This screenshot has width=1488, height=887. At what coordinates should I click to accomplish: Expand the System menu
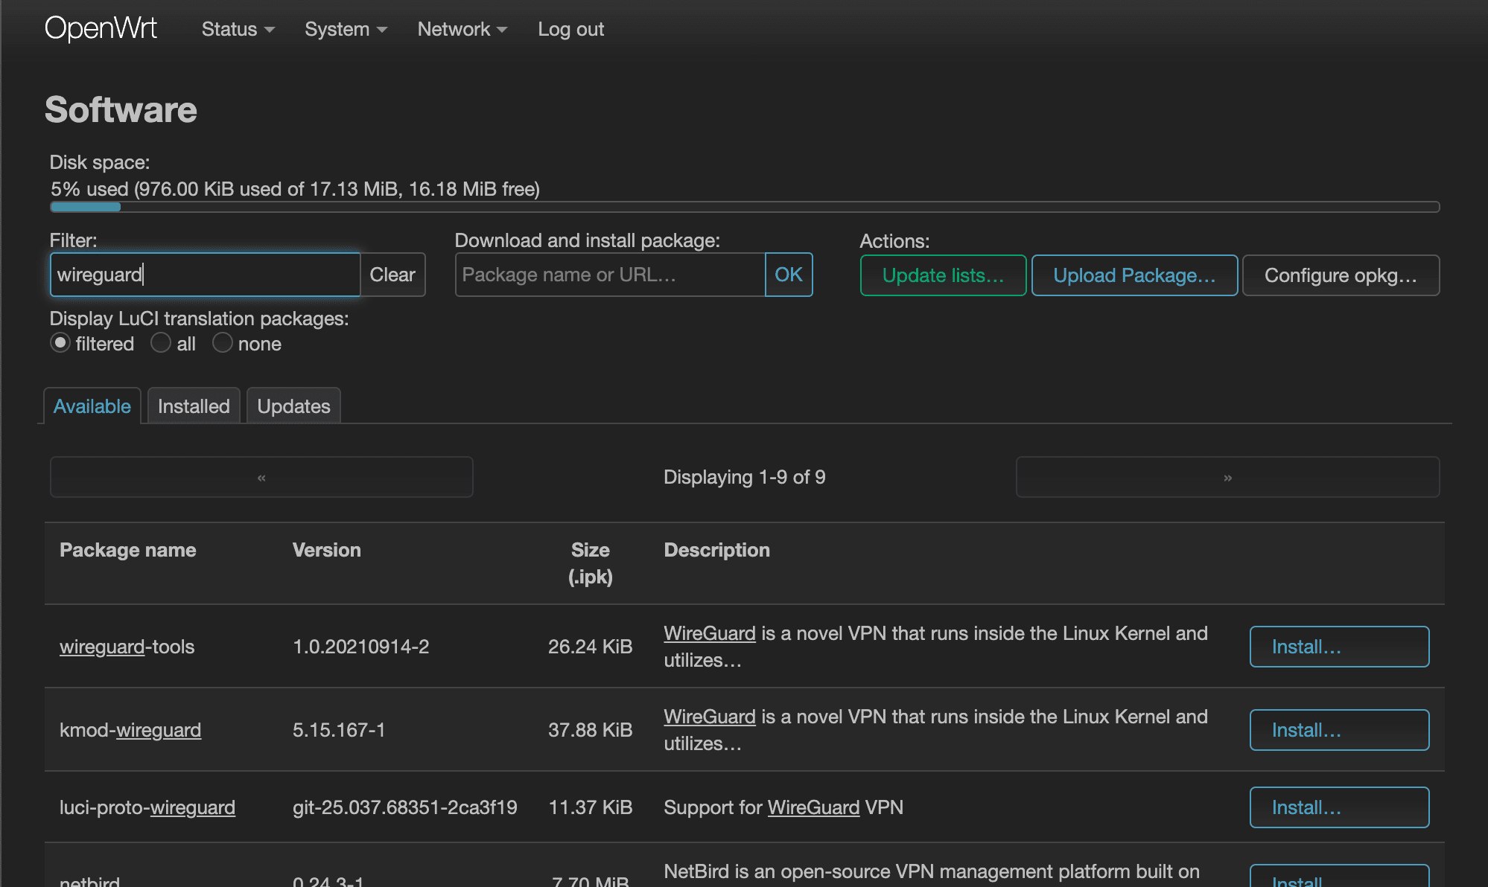(x=346, y=29)
